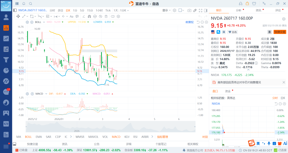288x153 pixels.
Task: Open the 评论 tab
Action: click(278, 10)
